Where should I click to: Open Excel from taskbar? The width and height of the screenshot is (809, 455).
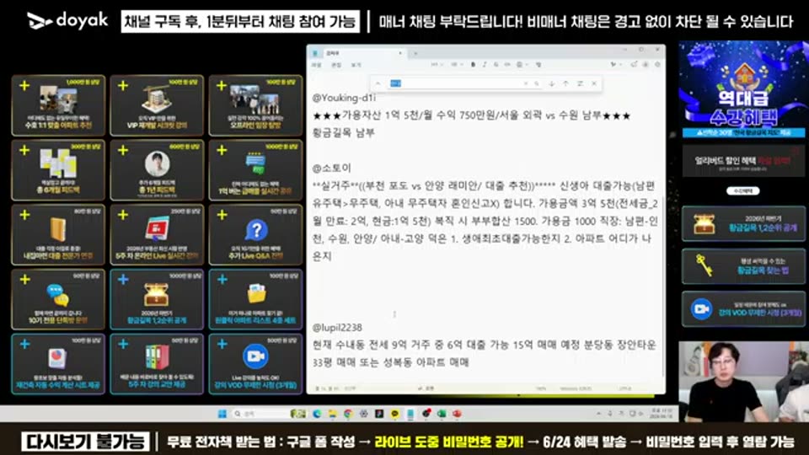click(442, 414)
